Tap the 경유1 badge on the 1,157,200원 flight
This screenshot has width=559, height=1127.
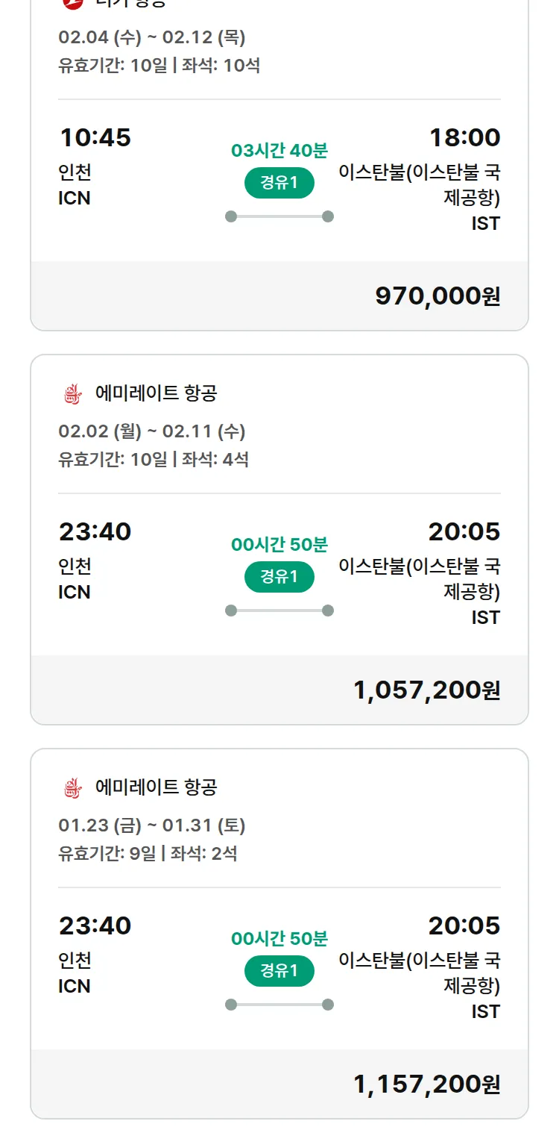[279, 972]
